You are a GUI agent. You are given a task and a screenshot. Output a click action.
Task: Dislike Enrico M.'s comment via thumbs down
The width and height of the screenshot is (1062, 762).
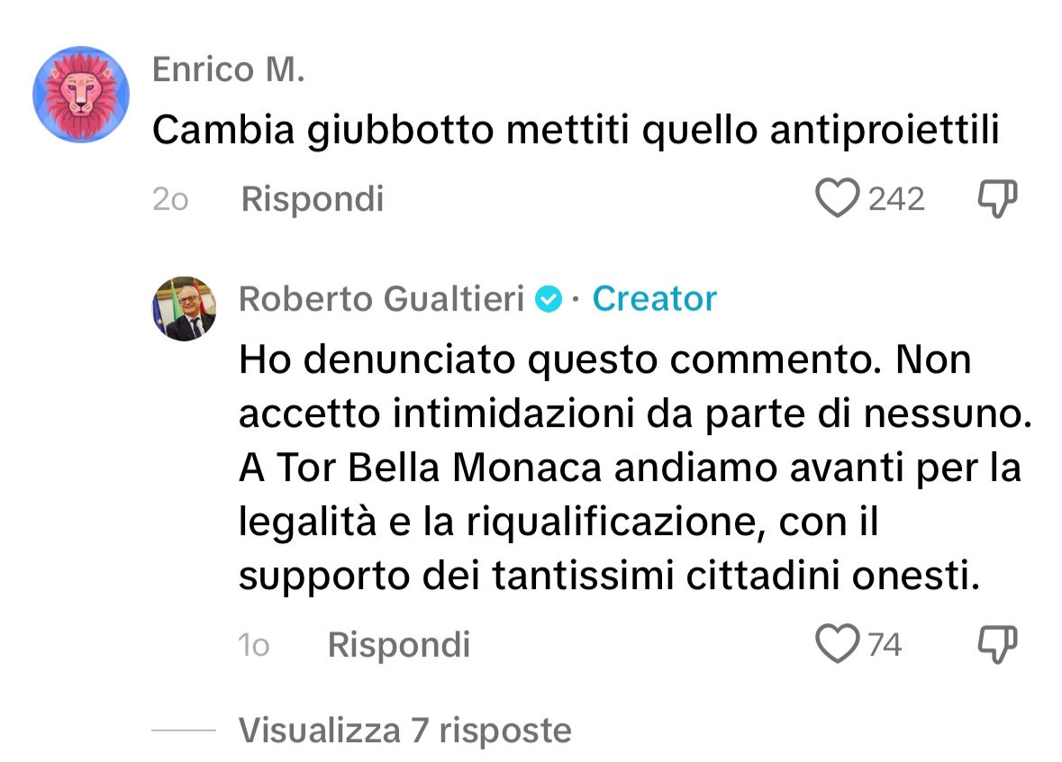tap(994, 198)
